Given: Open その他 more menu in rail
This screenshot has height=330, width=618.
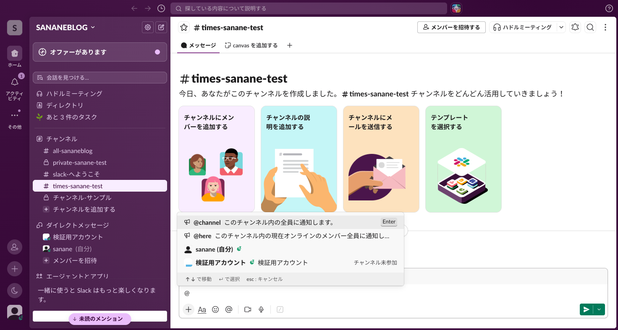Looking at the screenshot, I should click(x=15, y=119).
